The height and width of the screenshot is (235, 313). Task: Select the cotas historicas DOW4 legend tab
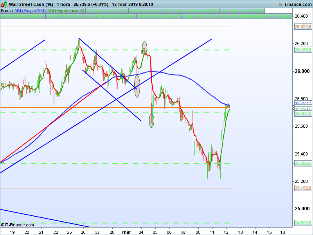point(242,11)
